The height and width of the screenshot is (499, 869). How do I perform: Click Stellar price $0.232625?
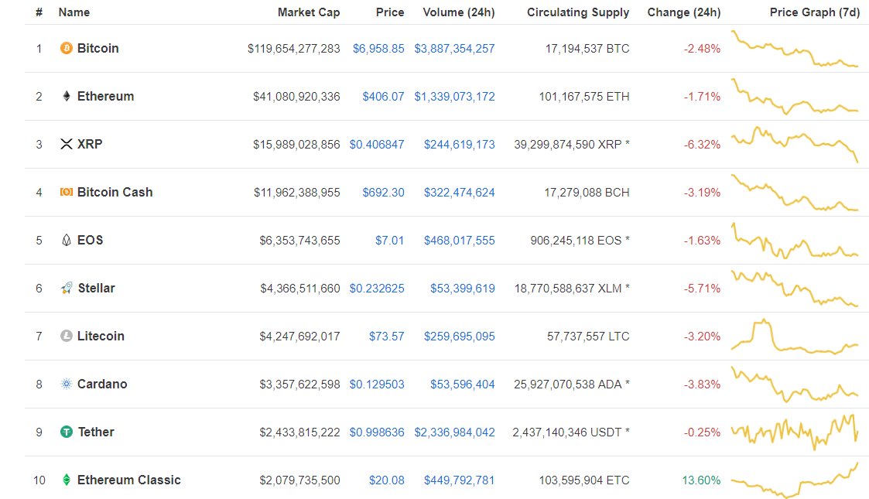377,289
